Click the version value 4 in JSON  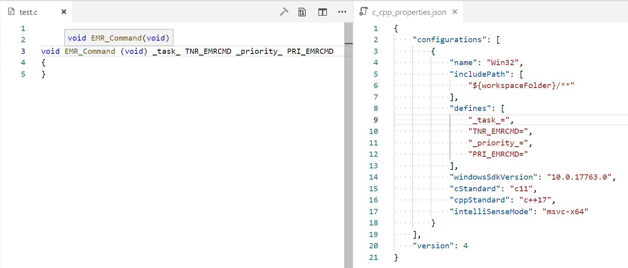(x=465, y=245)
